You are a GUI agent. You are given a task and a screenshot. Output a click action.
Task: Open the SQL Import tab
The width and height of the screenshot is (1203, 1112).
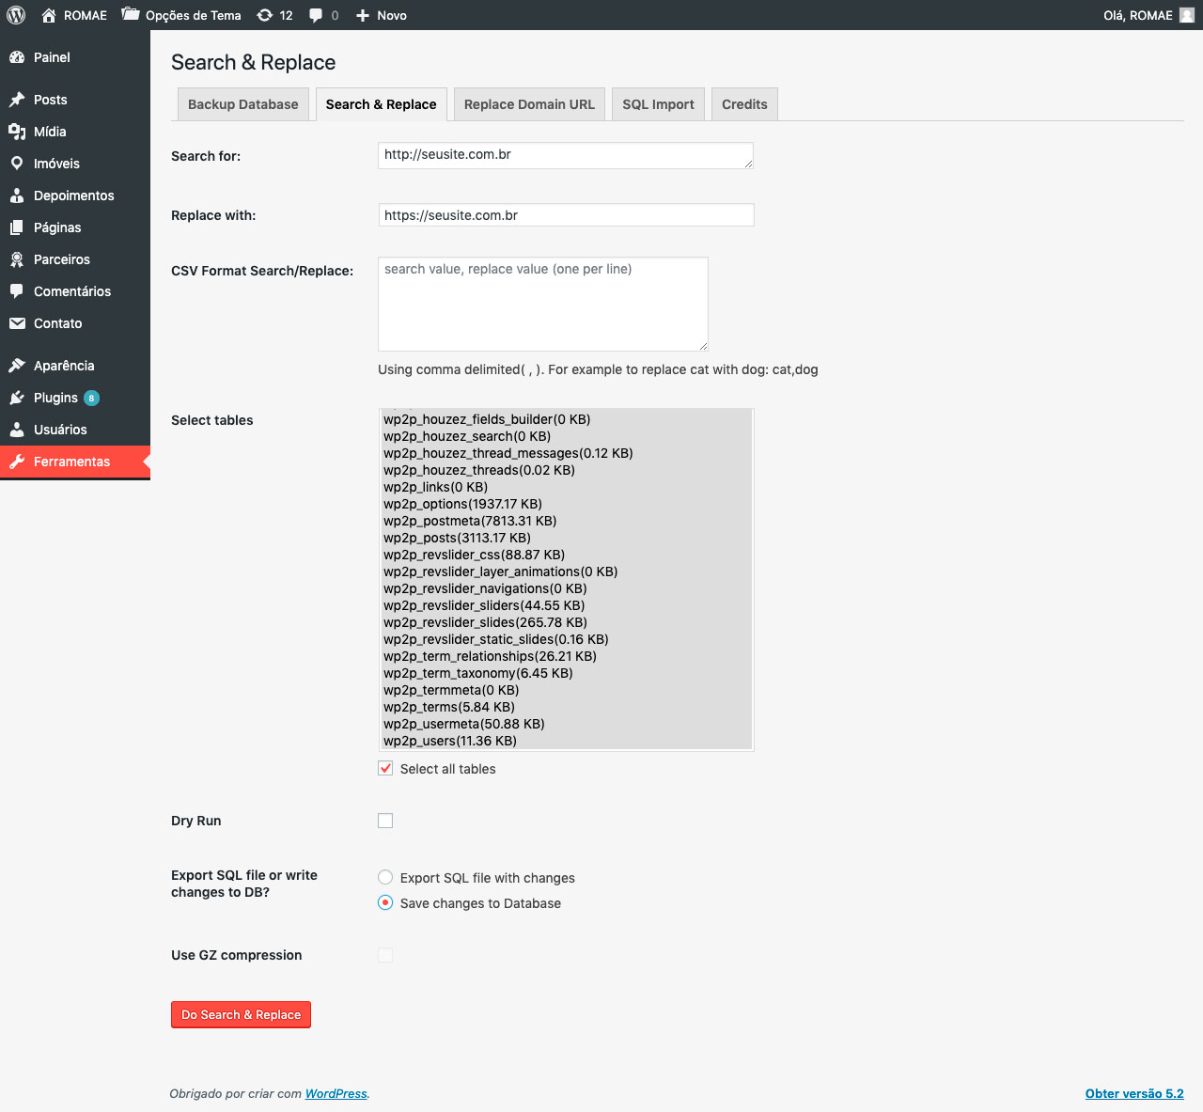658,103
